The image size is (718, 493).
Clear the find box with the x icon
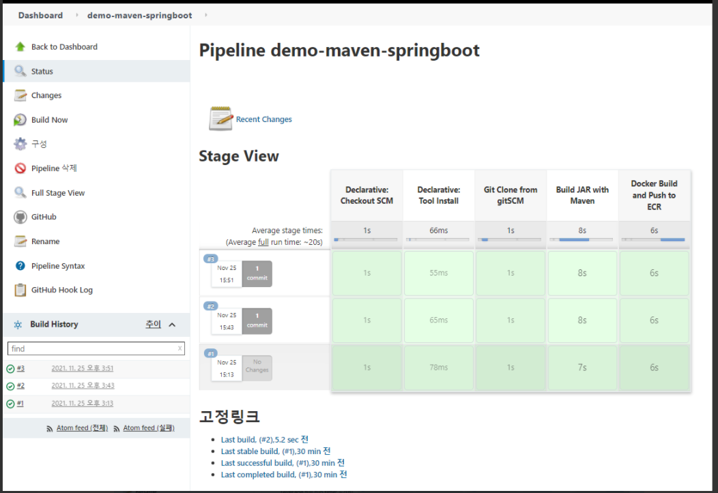pyautogui.click(x=180, y=348)
